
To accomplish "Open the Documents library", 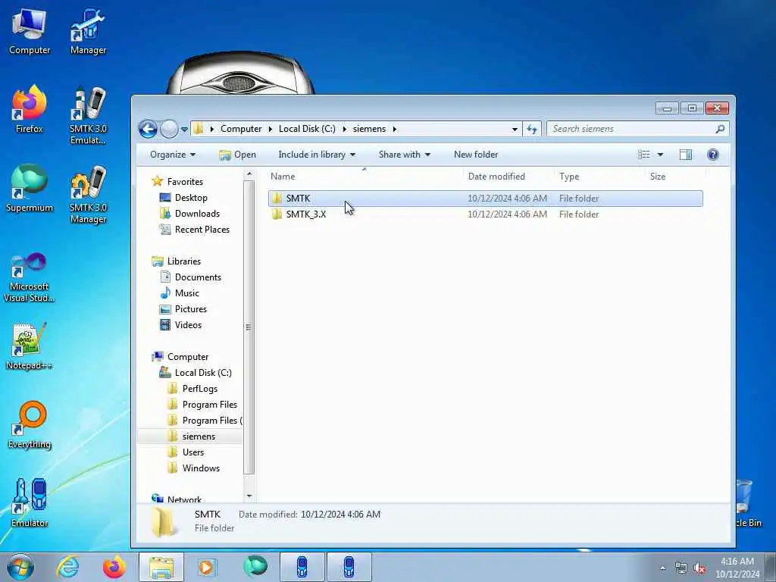I will 198,277.
